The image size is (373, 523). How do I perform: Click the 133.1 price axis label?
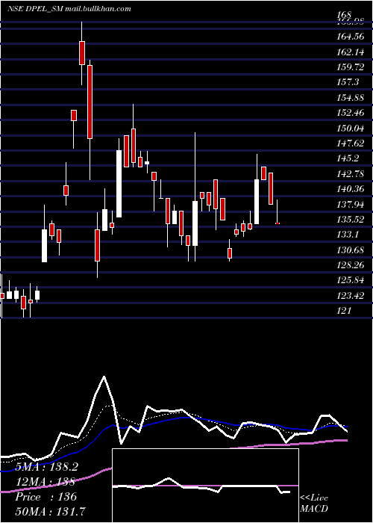pos(348,235)
